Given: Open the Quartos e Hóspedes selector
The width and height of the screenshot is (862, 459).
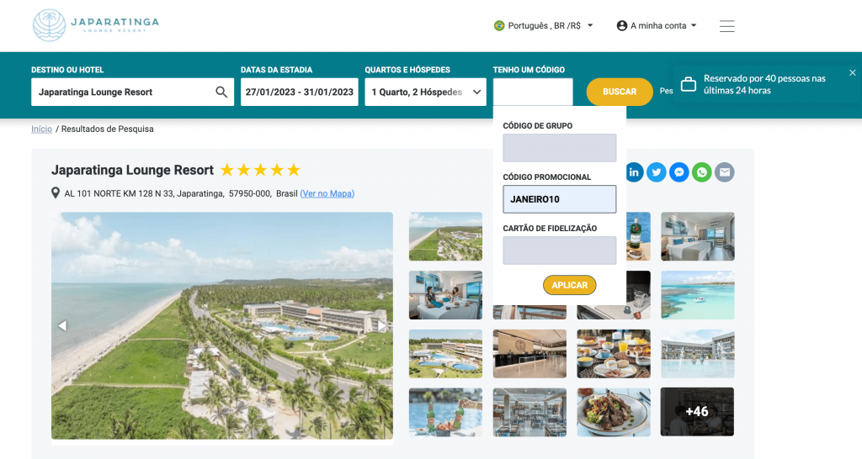Looking at the screenshot, I should [425, 92].
